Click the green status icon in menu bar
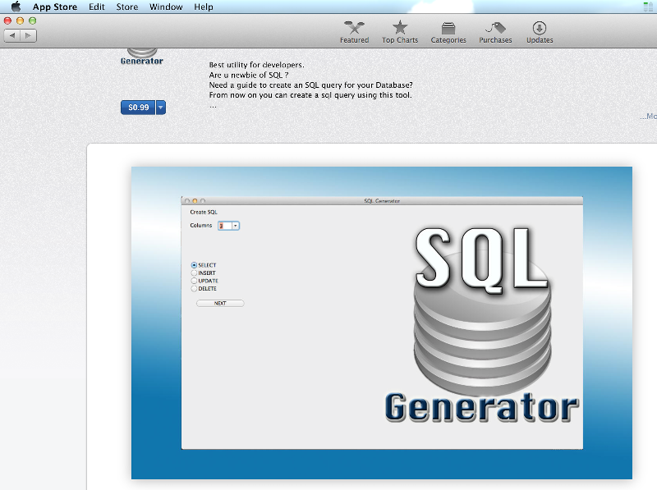 point(648,7)
